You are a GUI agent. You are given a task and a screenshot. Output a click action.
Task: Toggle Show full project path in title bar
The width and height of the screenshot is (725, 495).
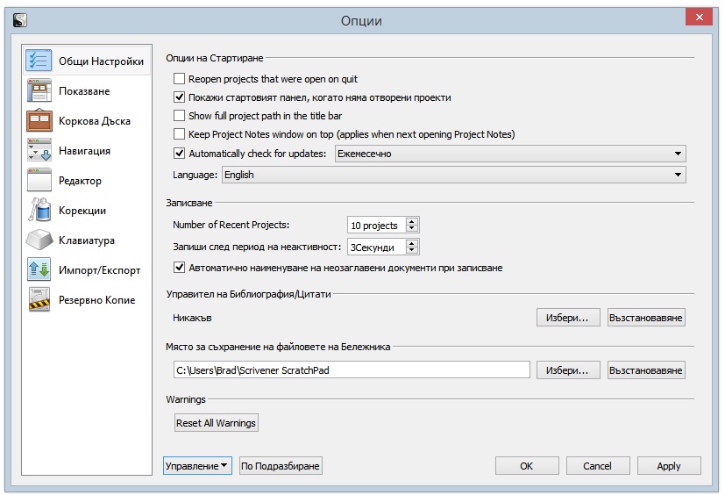pyautogui.click(x=180, y=116)
